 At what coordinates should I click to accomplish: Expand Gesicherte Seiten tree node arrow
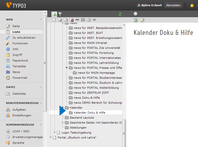coord(63,122)
